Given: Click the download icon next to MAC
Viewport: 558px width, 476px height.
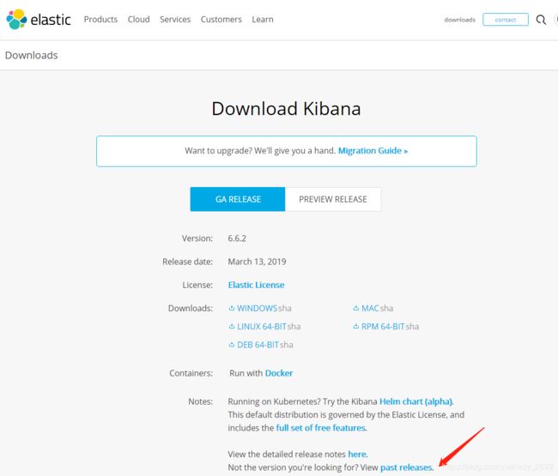Looking at the screenshot, I should (356, 308).
